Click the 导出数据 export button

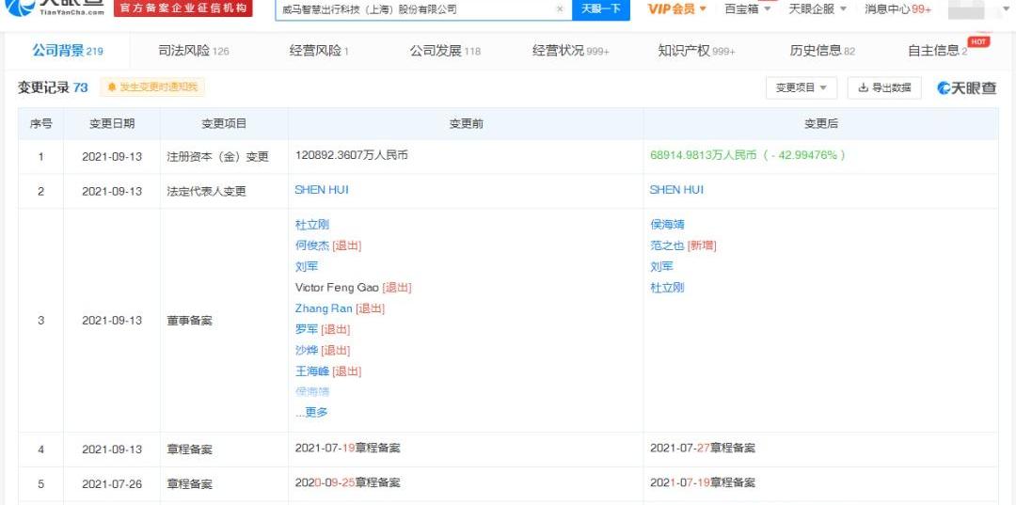click(x=884, y=88)
